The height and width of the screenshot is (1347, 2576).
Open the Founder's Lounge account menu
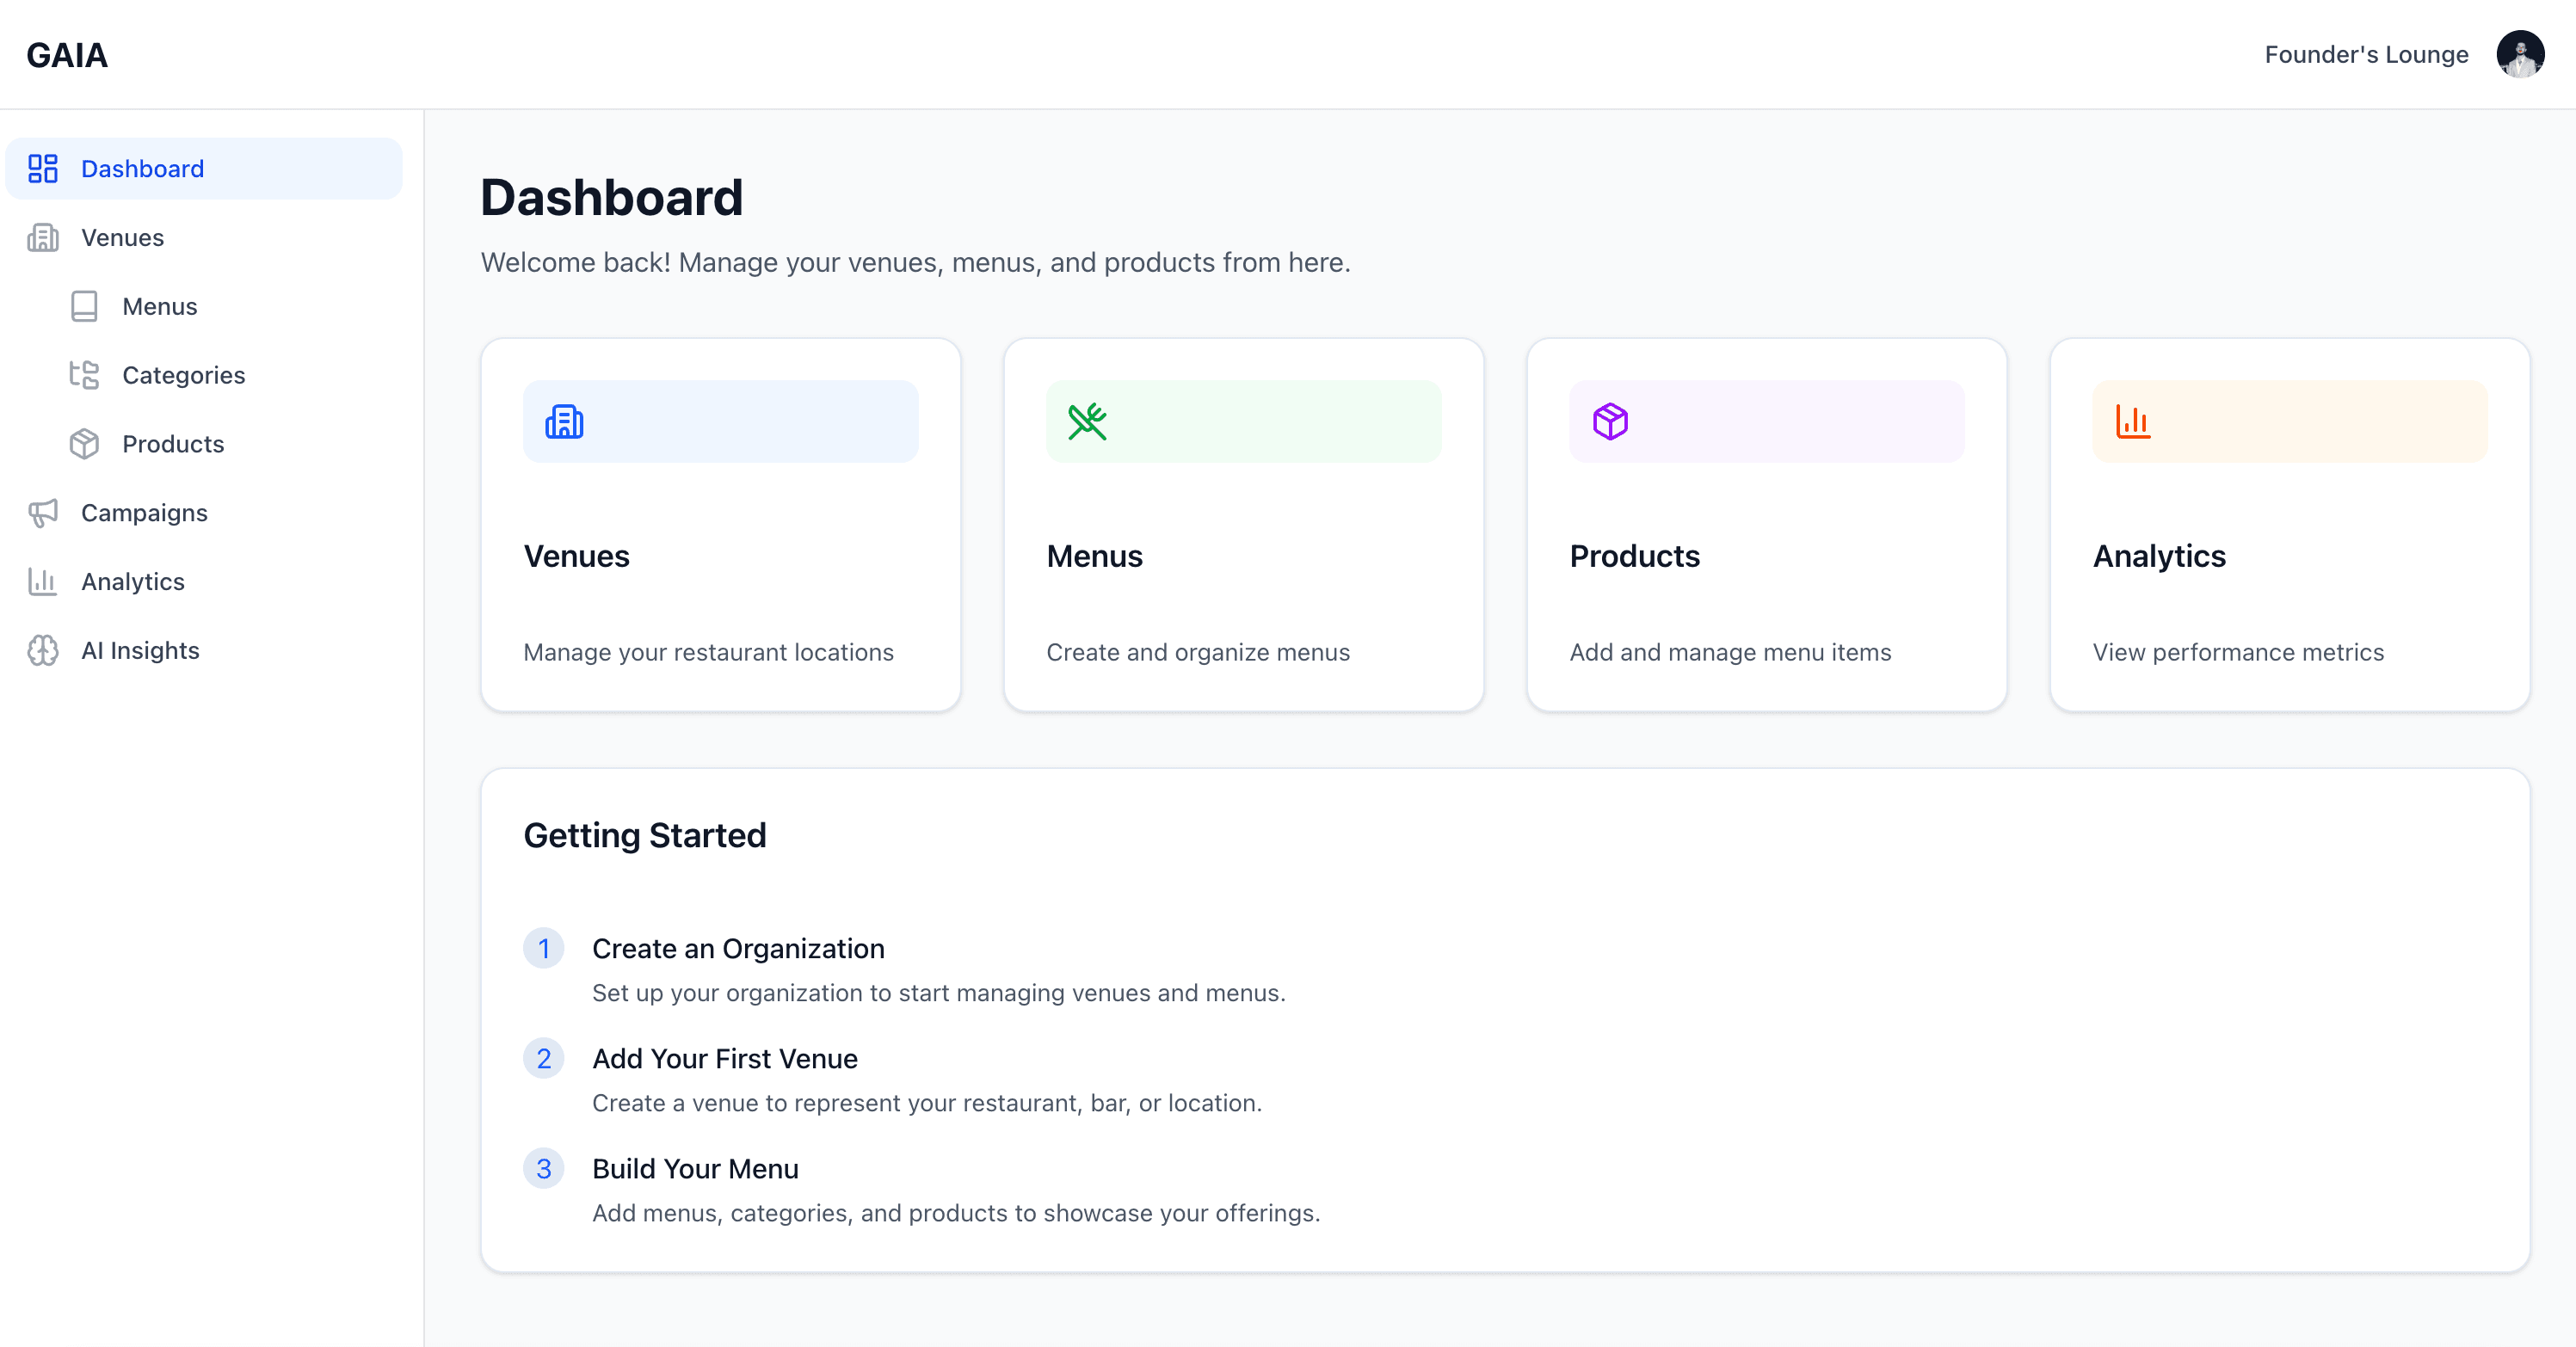coord(2366,54)
